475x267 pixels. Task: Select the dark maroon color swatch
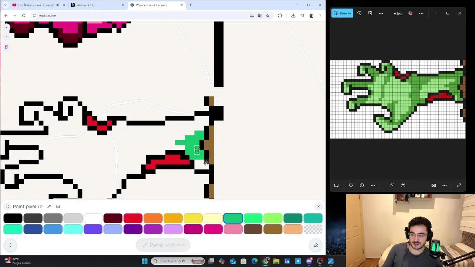(x=113, y=218)
